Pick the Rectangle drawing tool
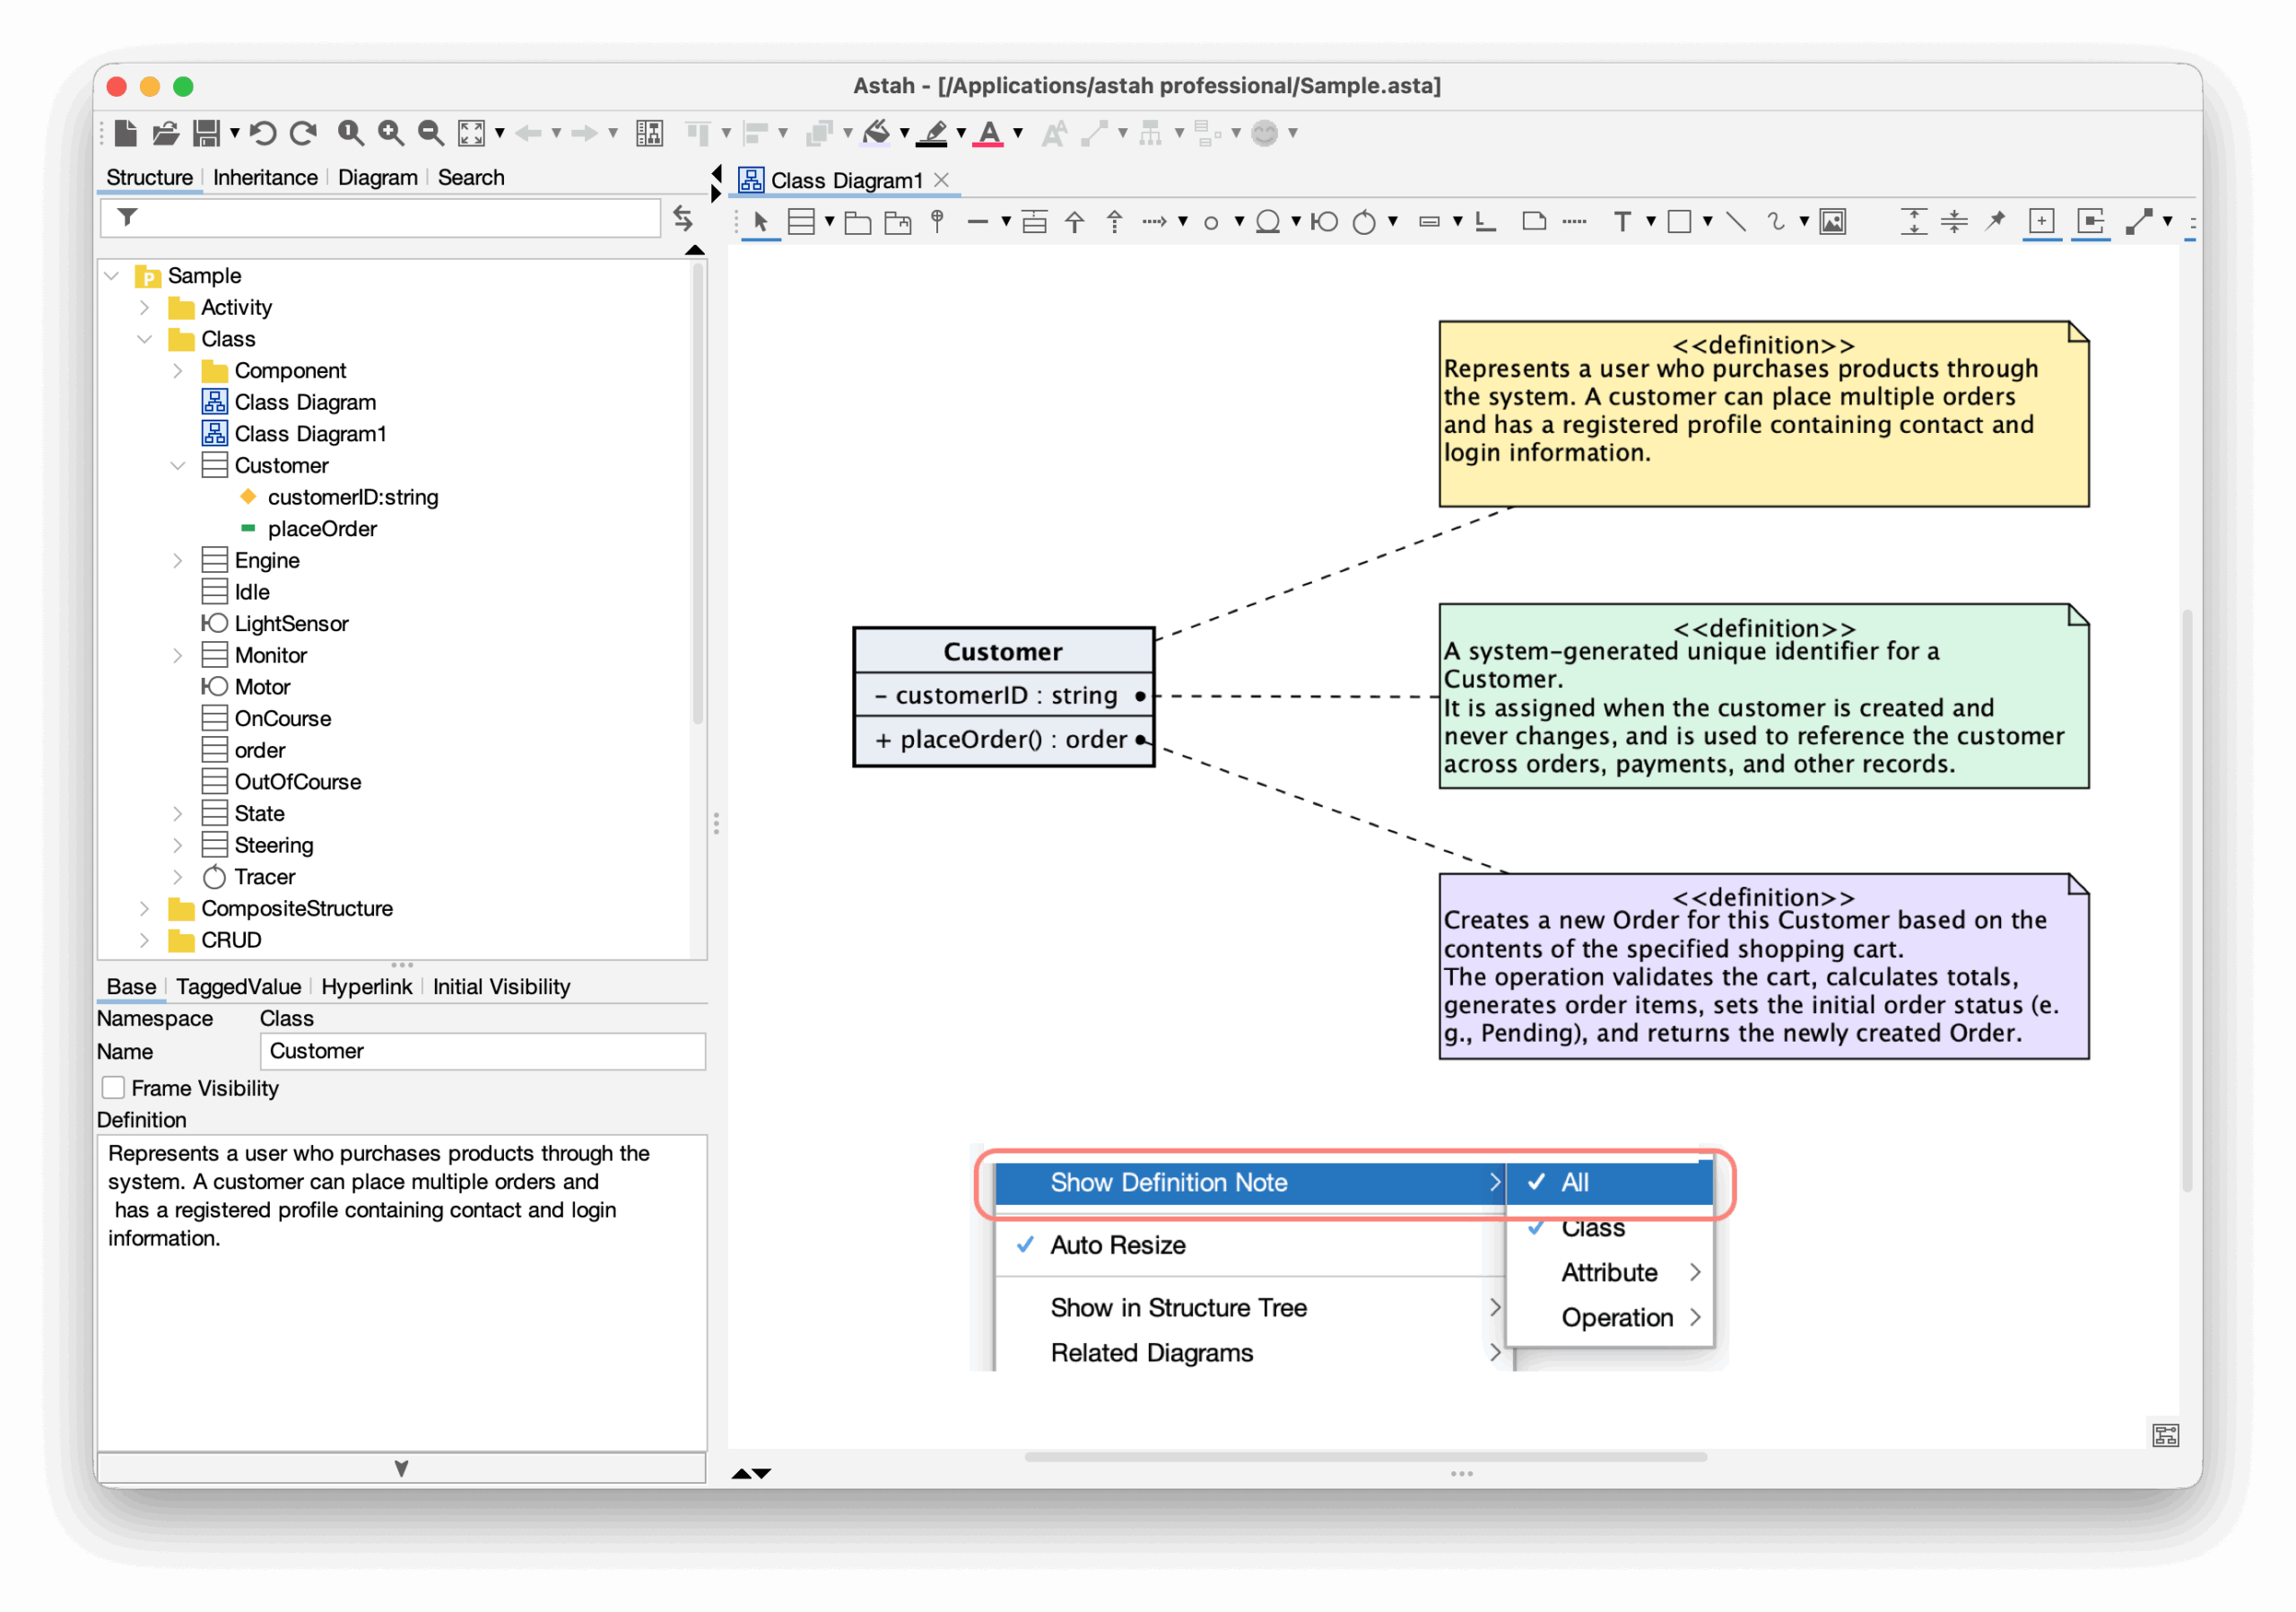The image size is (2296, 1612). coord(1679,221)
